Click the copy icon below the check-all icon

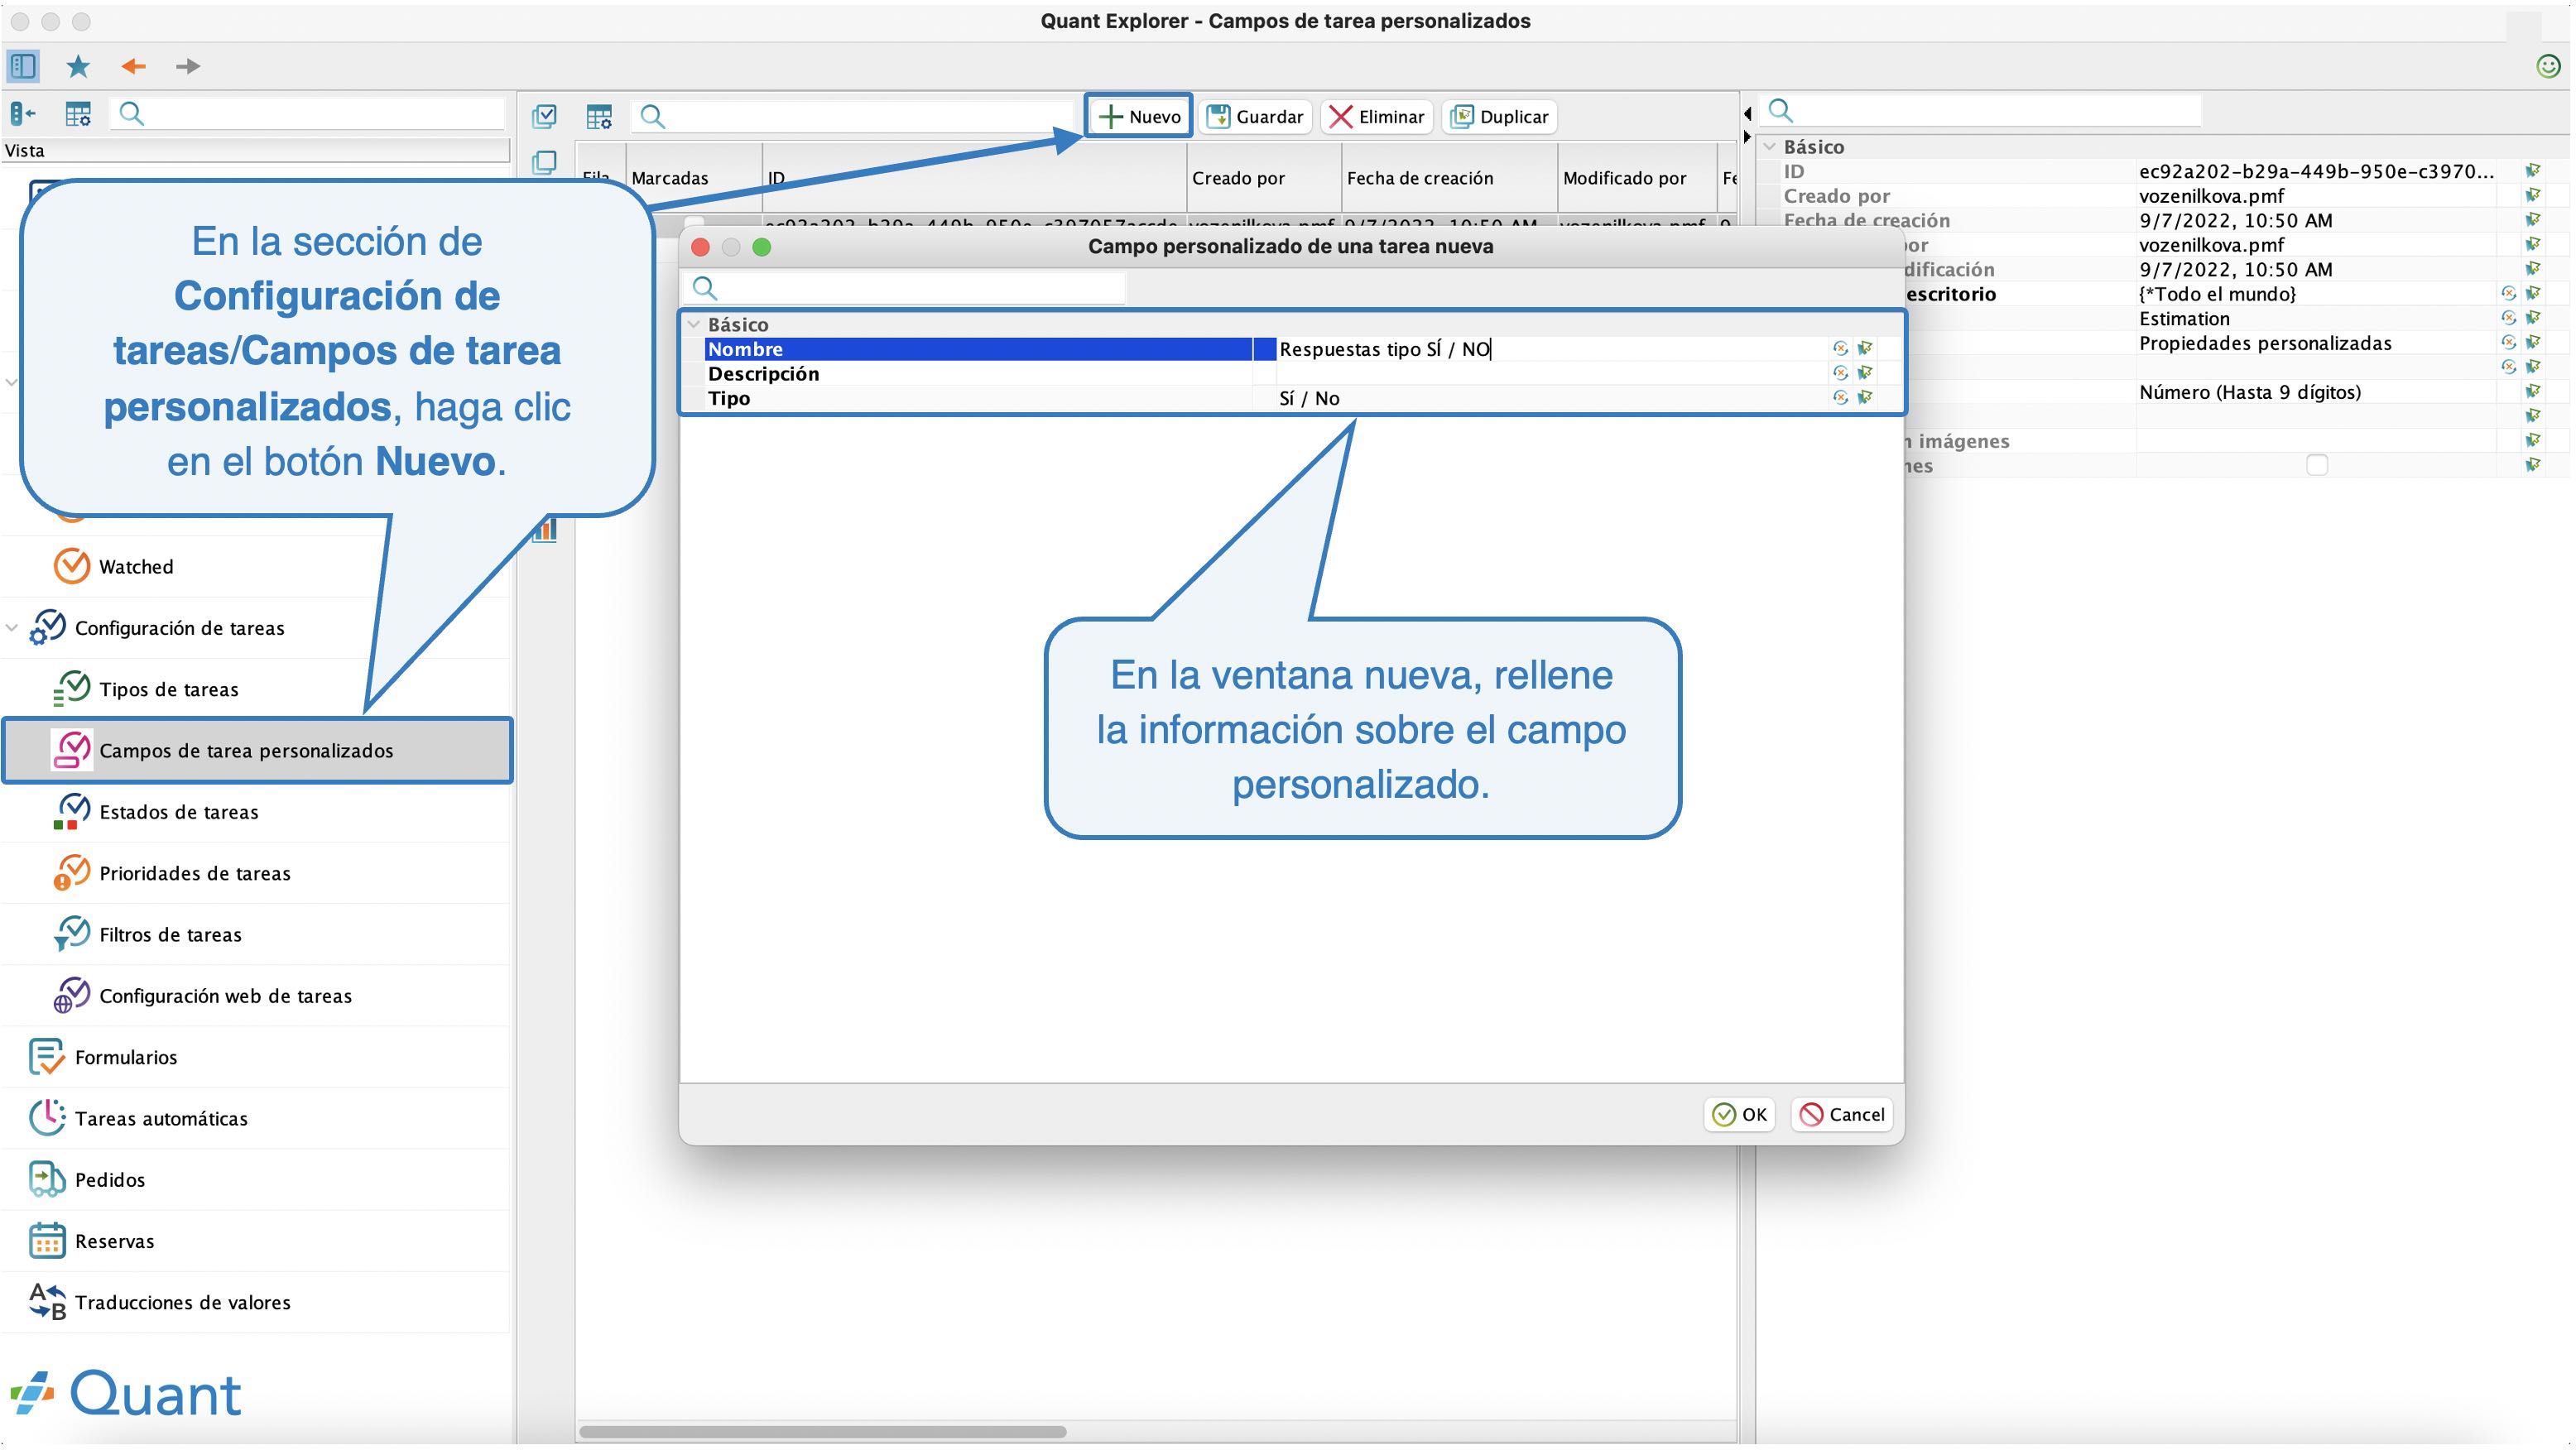tap(544, 161)
